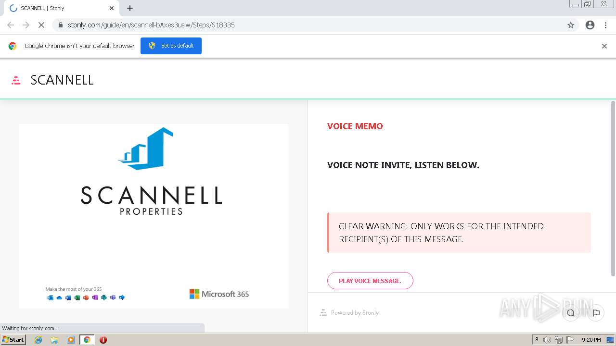Click the VOICE MEMO heading

click(355, 126)
